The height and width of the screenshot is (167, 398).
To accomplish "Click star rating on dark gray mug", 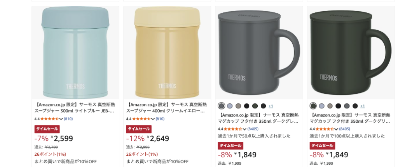I will [233, 129].
